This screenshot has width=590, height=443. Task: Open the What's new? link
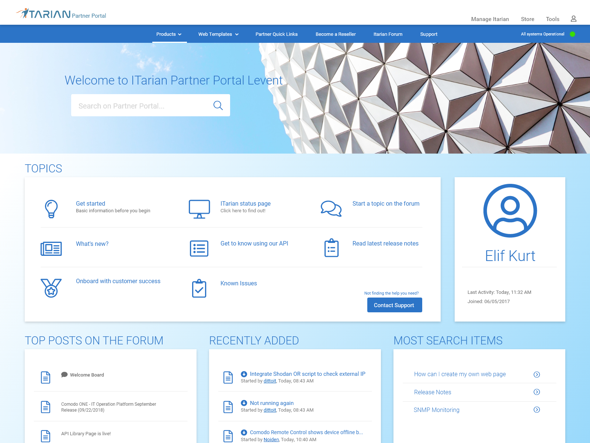coord(92,244)
